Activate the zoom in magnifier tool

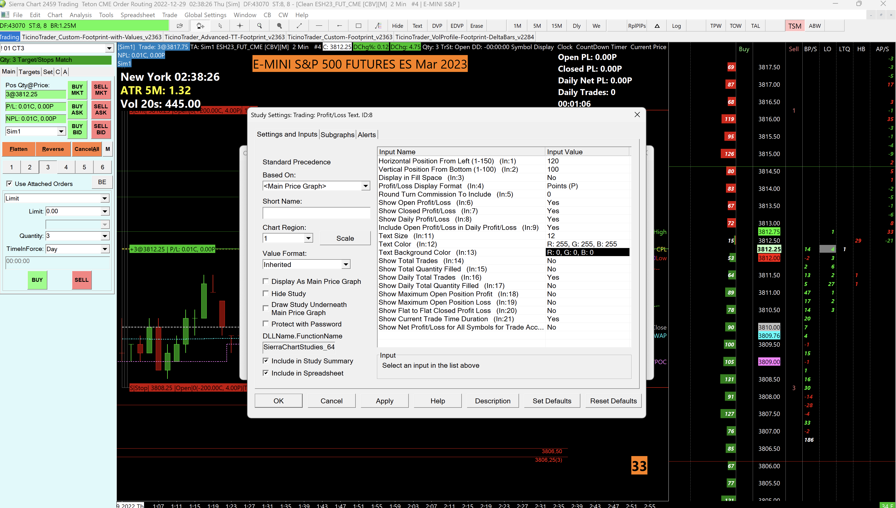coord(259,26)
